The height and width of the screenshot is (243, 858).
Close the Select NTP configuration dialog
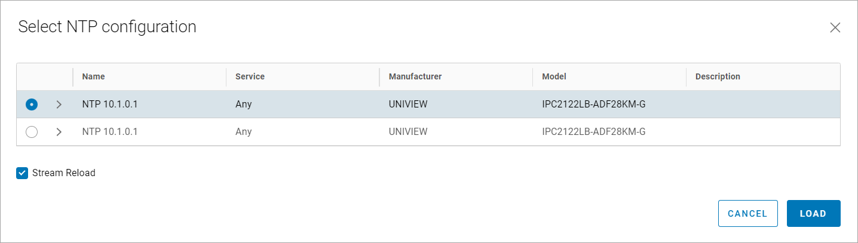click(x=835, y=27)
